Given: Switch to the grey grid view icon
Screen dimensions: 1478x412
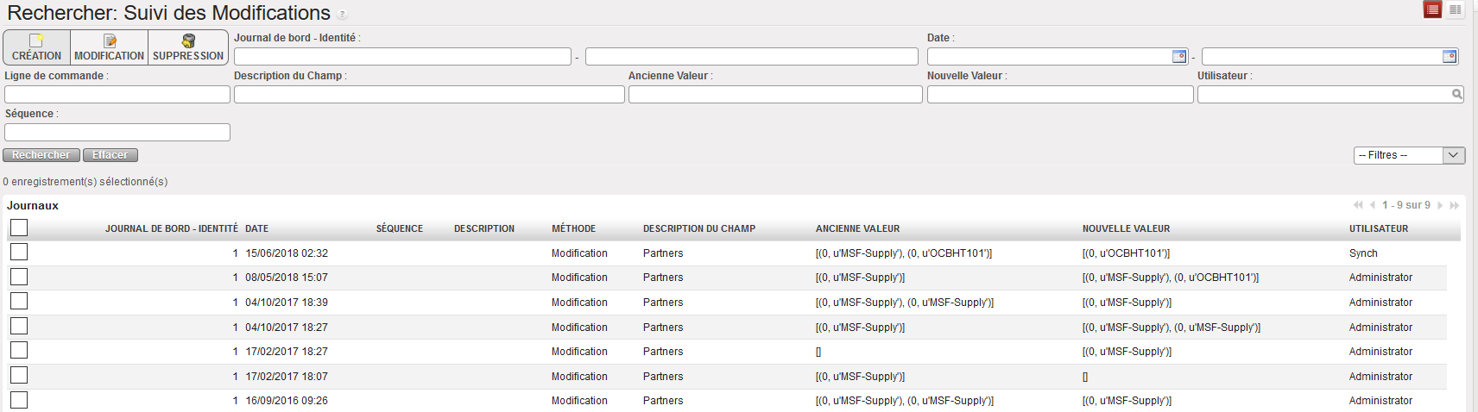Looking at the screenshot, I should [1455, 9].
